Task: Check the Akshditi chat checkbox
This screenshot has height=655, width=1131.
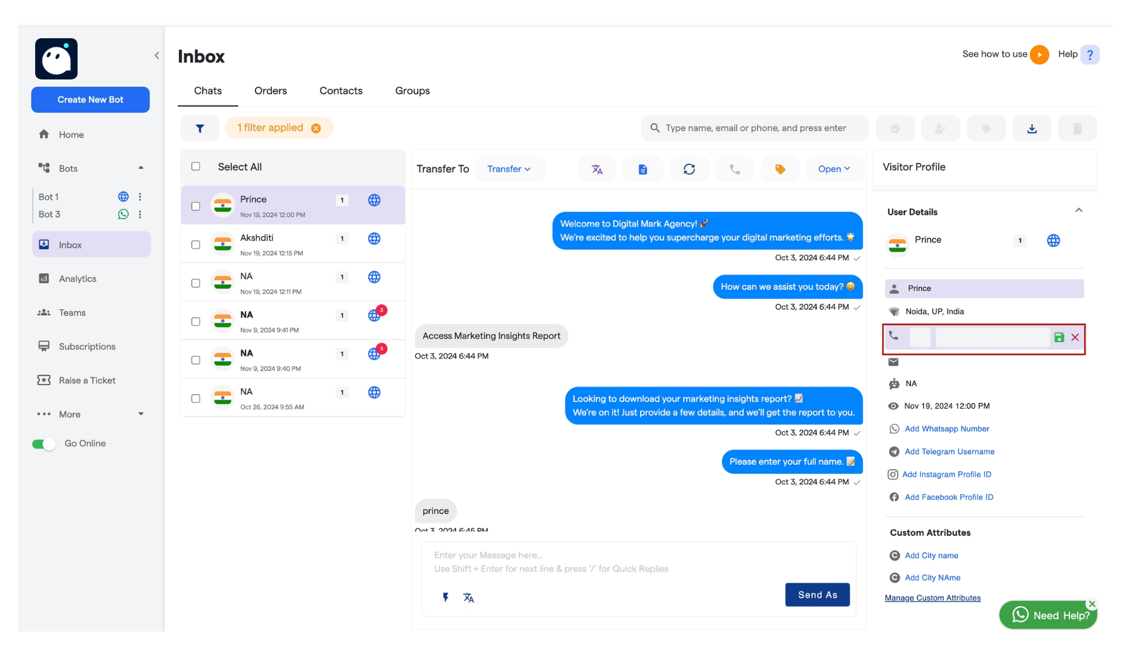Action: pos(196,245)
